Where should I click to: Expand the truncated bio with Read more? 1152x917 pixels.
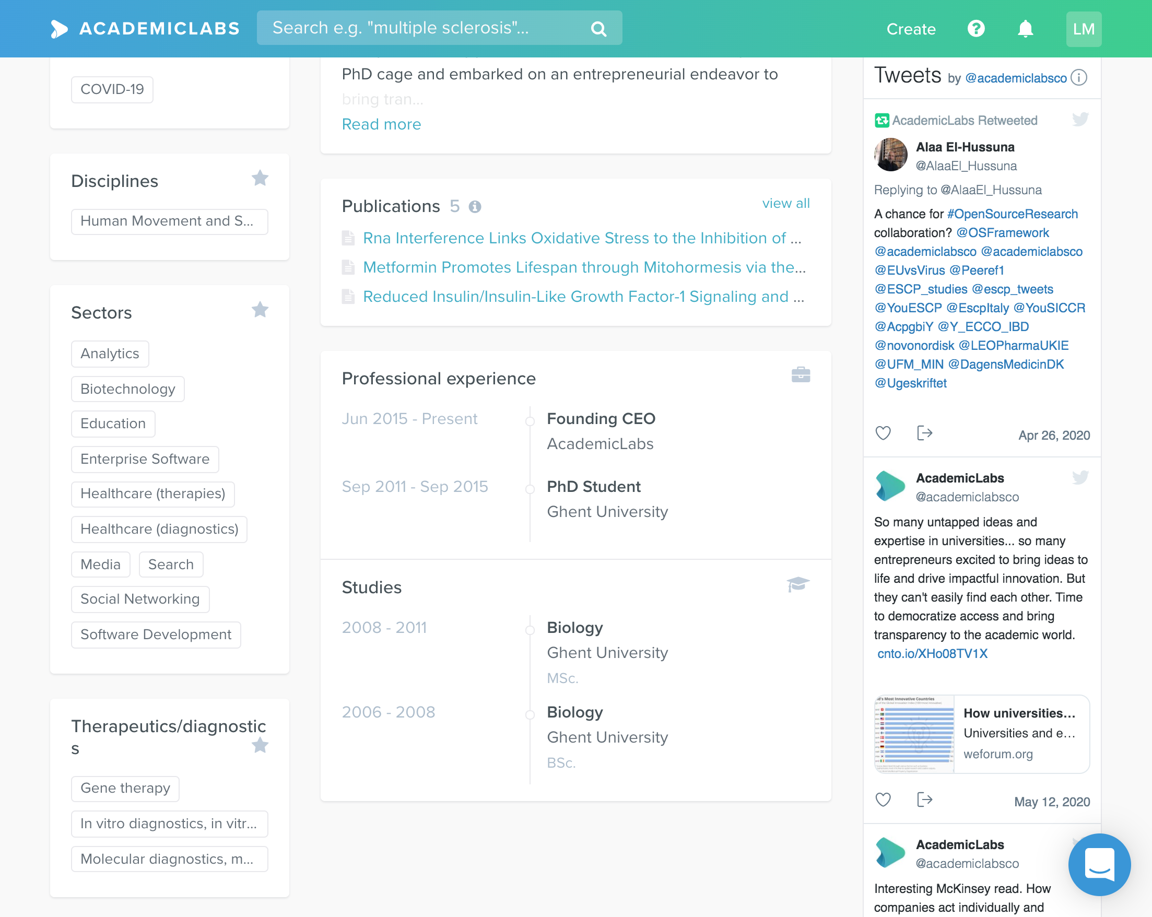(x=381, y=124)
